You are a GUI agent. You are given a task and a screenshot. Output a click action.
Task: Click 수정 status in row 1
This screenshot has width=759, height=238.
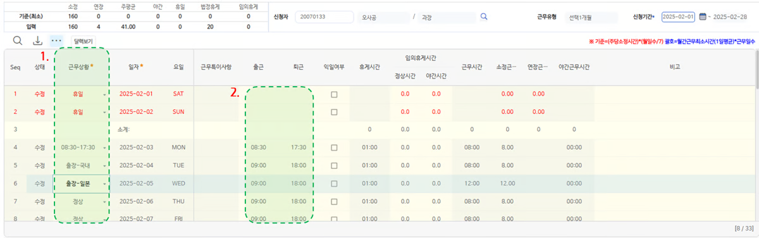click(40, 94)
